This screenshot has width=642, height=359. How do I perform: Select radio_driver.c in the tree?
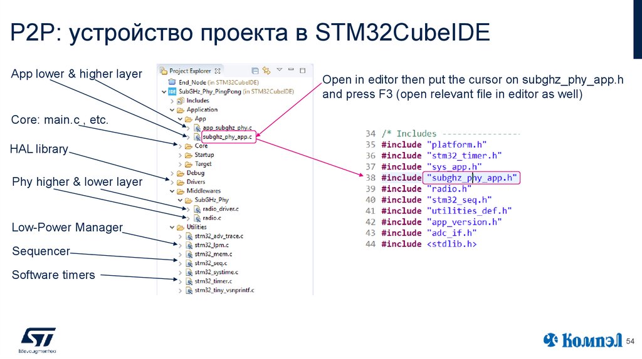(221, 209)
